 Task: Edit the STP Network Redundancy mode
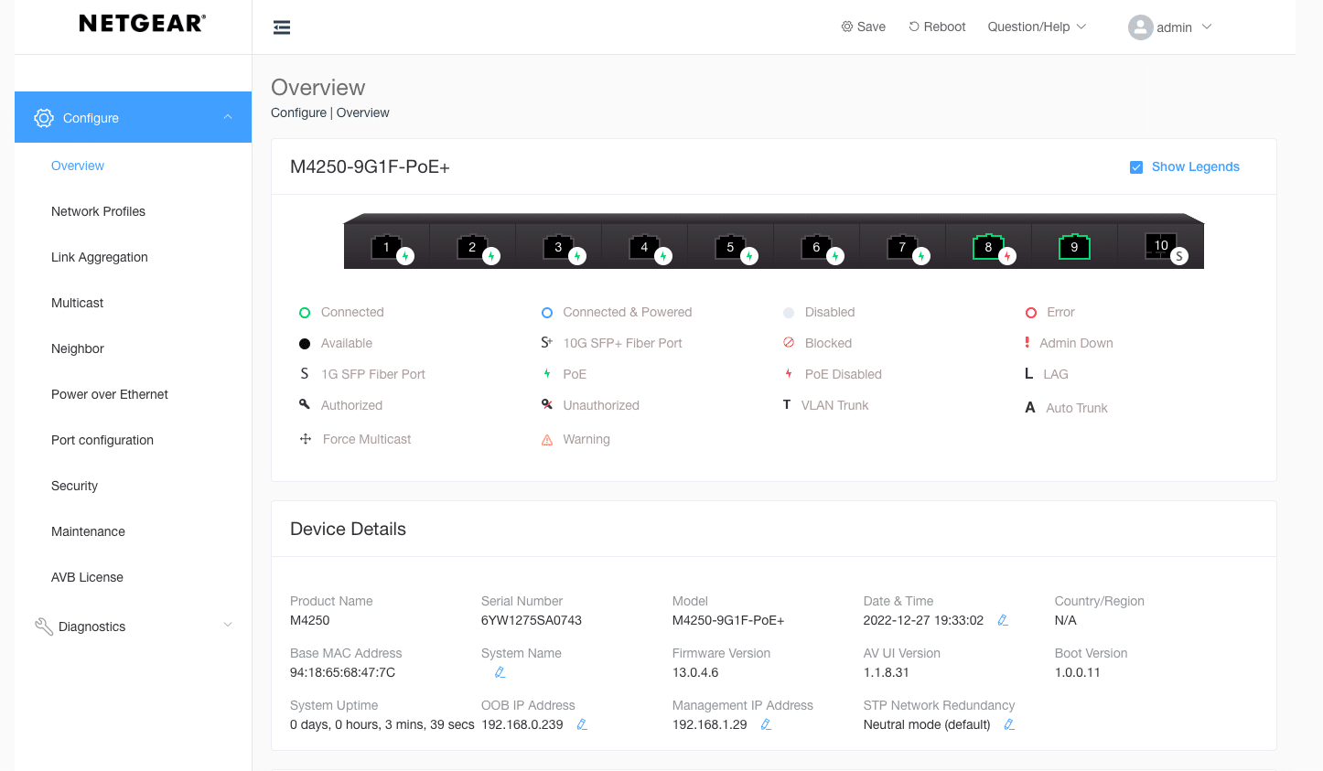pos(1009,724)
